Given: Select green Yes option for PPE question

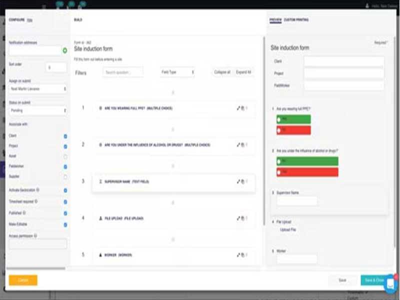Looking at the screenshot, I should pyautogui.click(x=293, y=119).
